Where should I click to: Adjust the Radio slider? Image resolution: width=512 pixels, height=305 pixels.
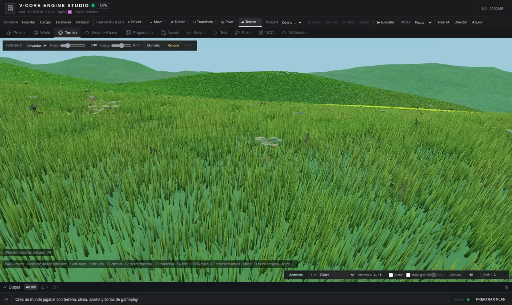tap(73, 45)
